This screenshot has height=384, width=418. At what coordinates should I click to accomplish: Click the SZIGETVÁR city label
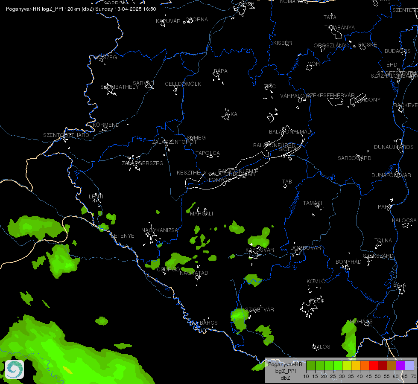(260, 309)
